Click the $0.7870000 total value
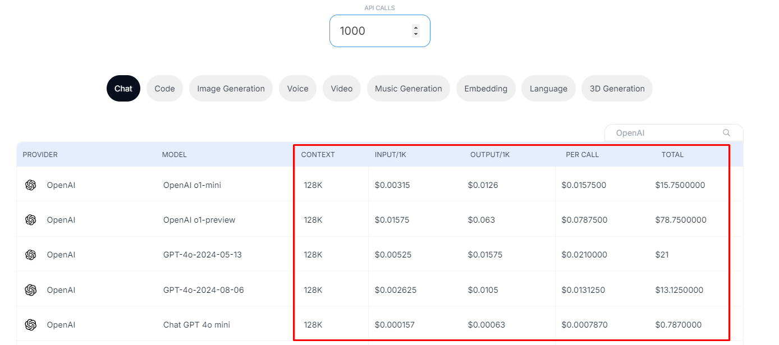 (679, 325)
